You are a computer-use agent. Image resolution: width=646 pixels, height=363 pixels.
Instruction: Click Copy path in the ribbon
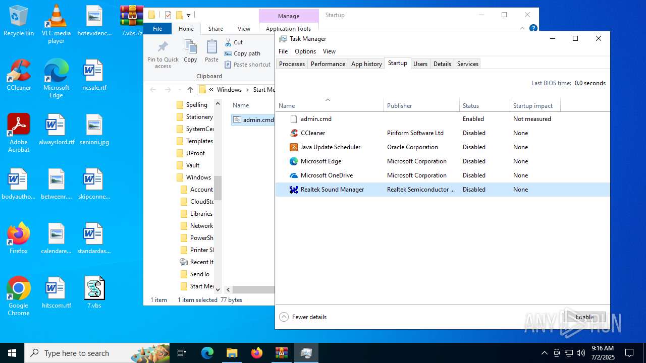242,53
